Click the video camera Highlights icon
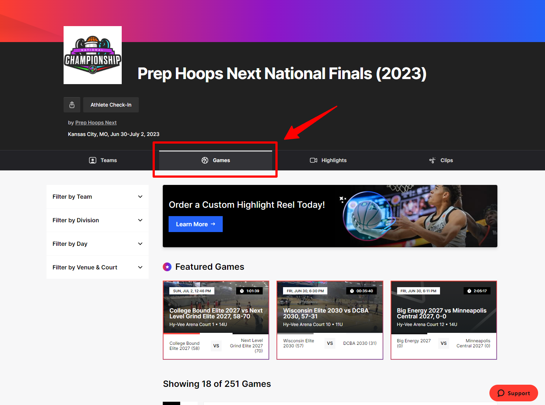The height and width of the screenshot is (405, 545). [x=314, y=160]
